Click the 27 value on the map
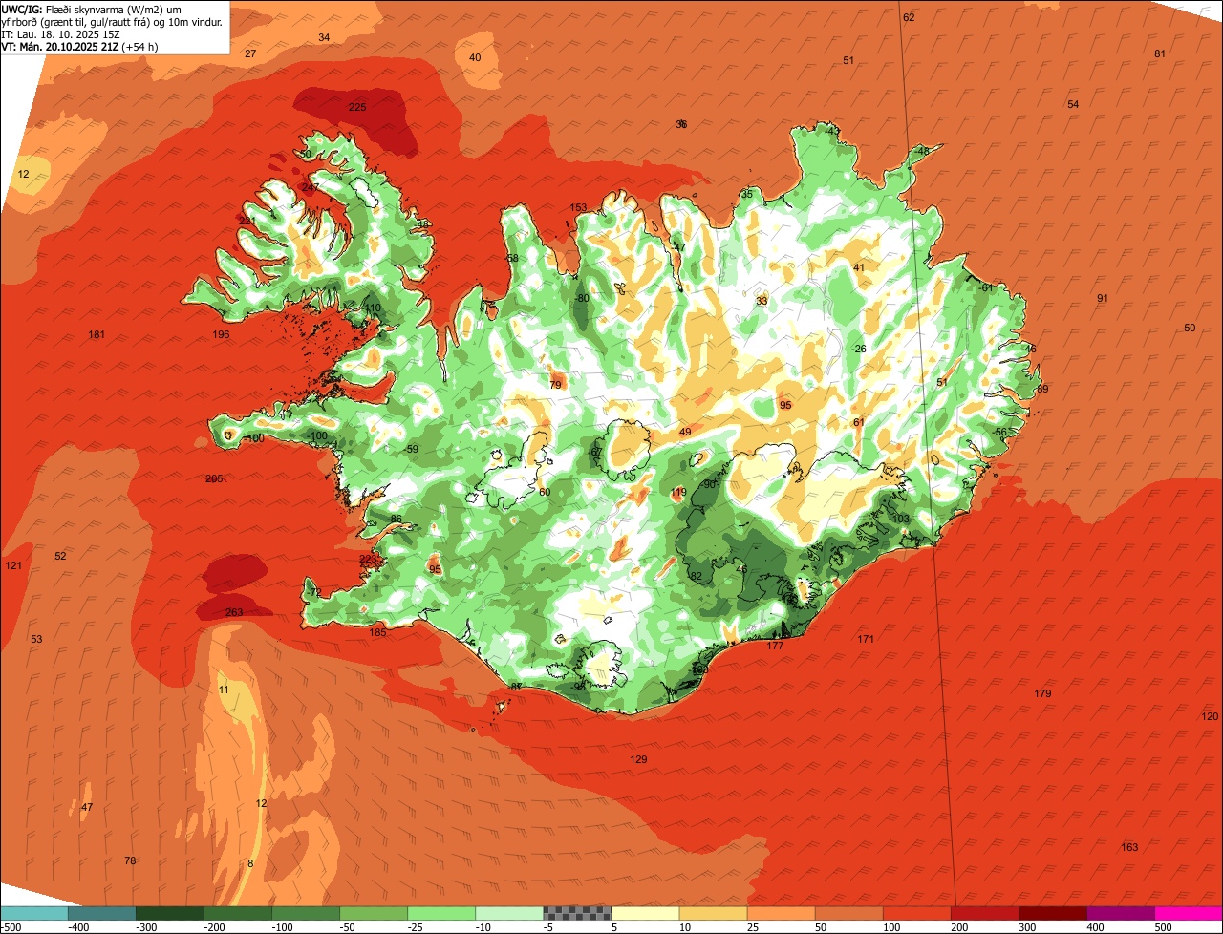Viewport: 1223px width, 934px height. (x=250, y=53)
